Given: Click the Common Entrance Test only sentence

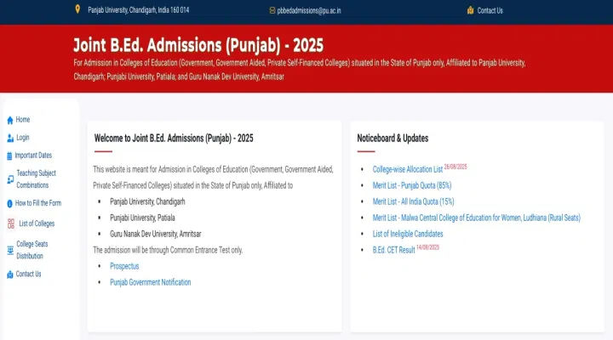Looking at the screenshot, I should click(x=168, y=250).
